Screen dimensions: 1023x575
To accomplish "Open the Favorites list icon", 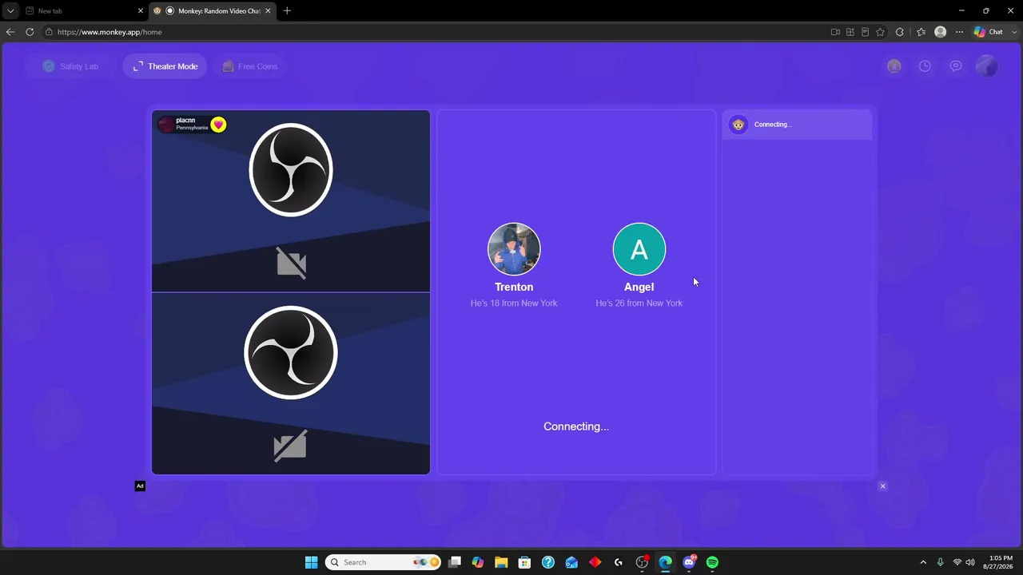I will click(921, 32).
